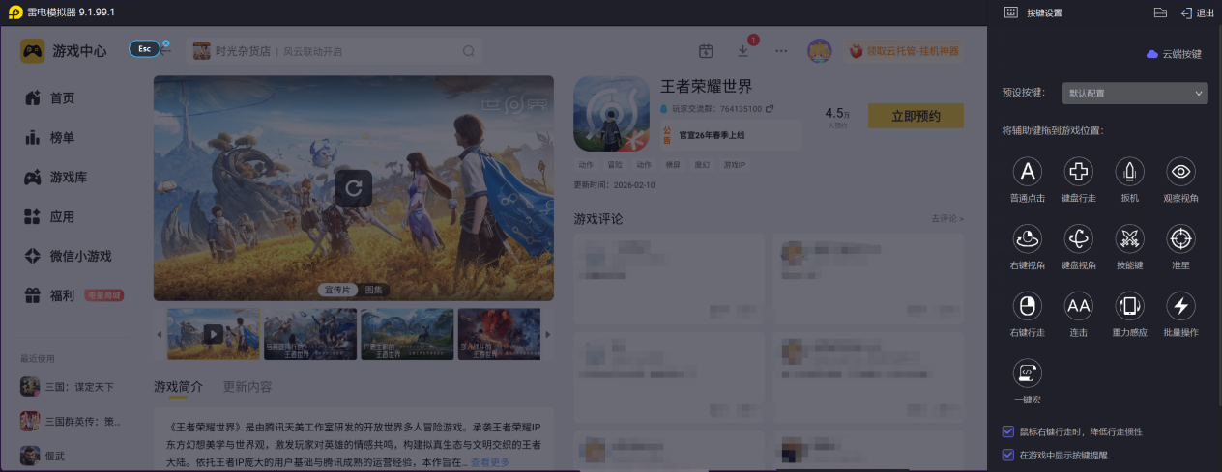Click 去评论 link
Screen dimensions: 1222x472
pyautogui.click(x=947, y=219)
